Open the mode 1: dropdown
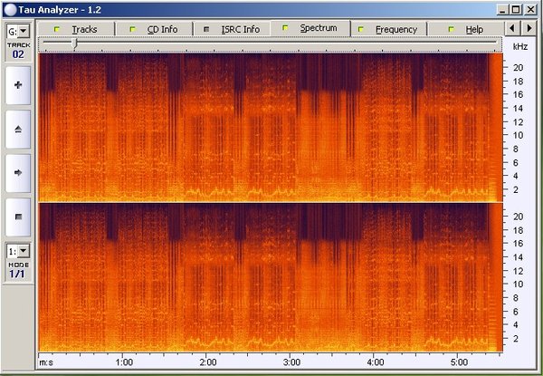Screen dimensions: 543x376 pyautogui.click(x=24, y=251)
